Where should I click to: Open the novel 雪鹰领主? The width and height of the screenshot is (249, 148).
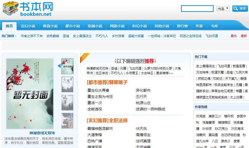pyautogui.click(x=143, y=135)
